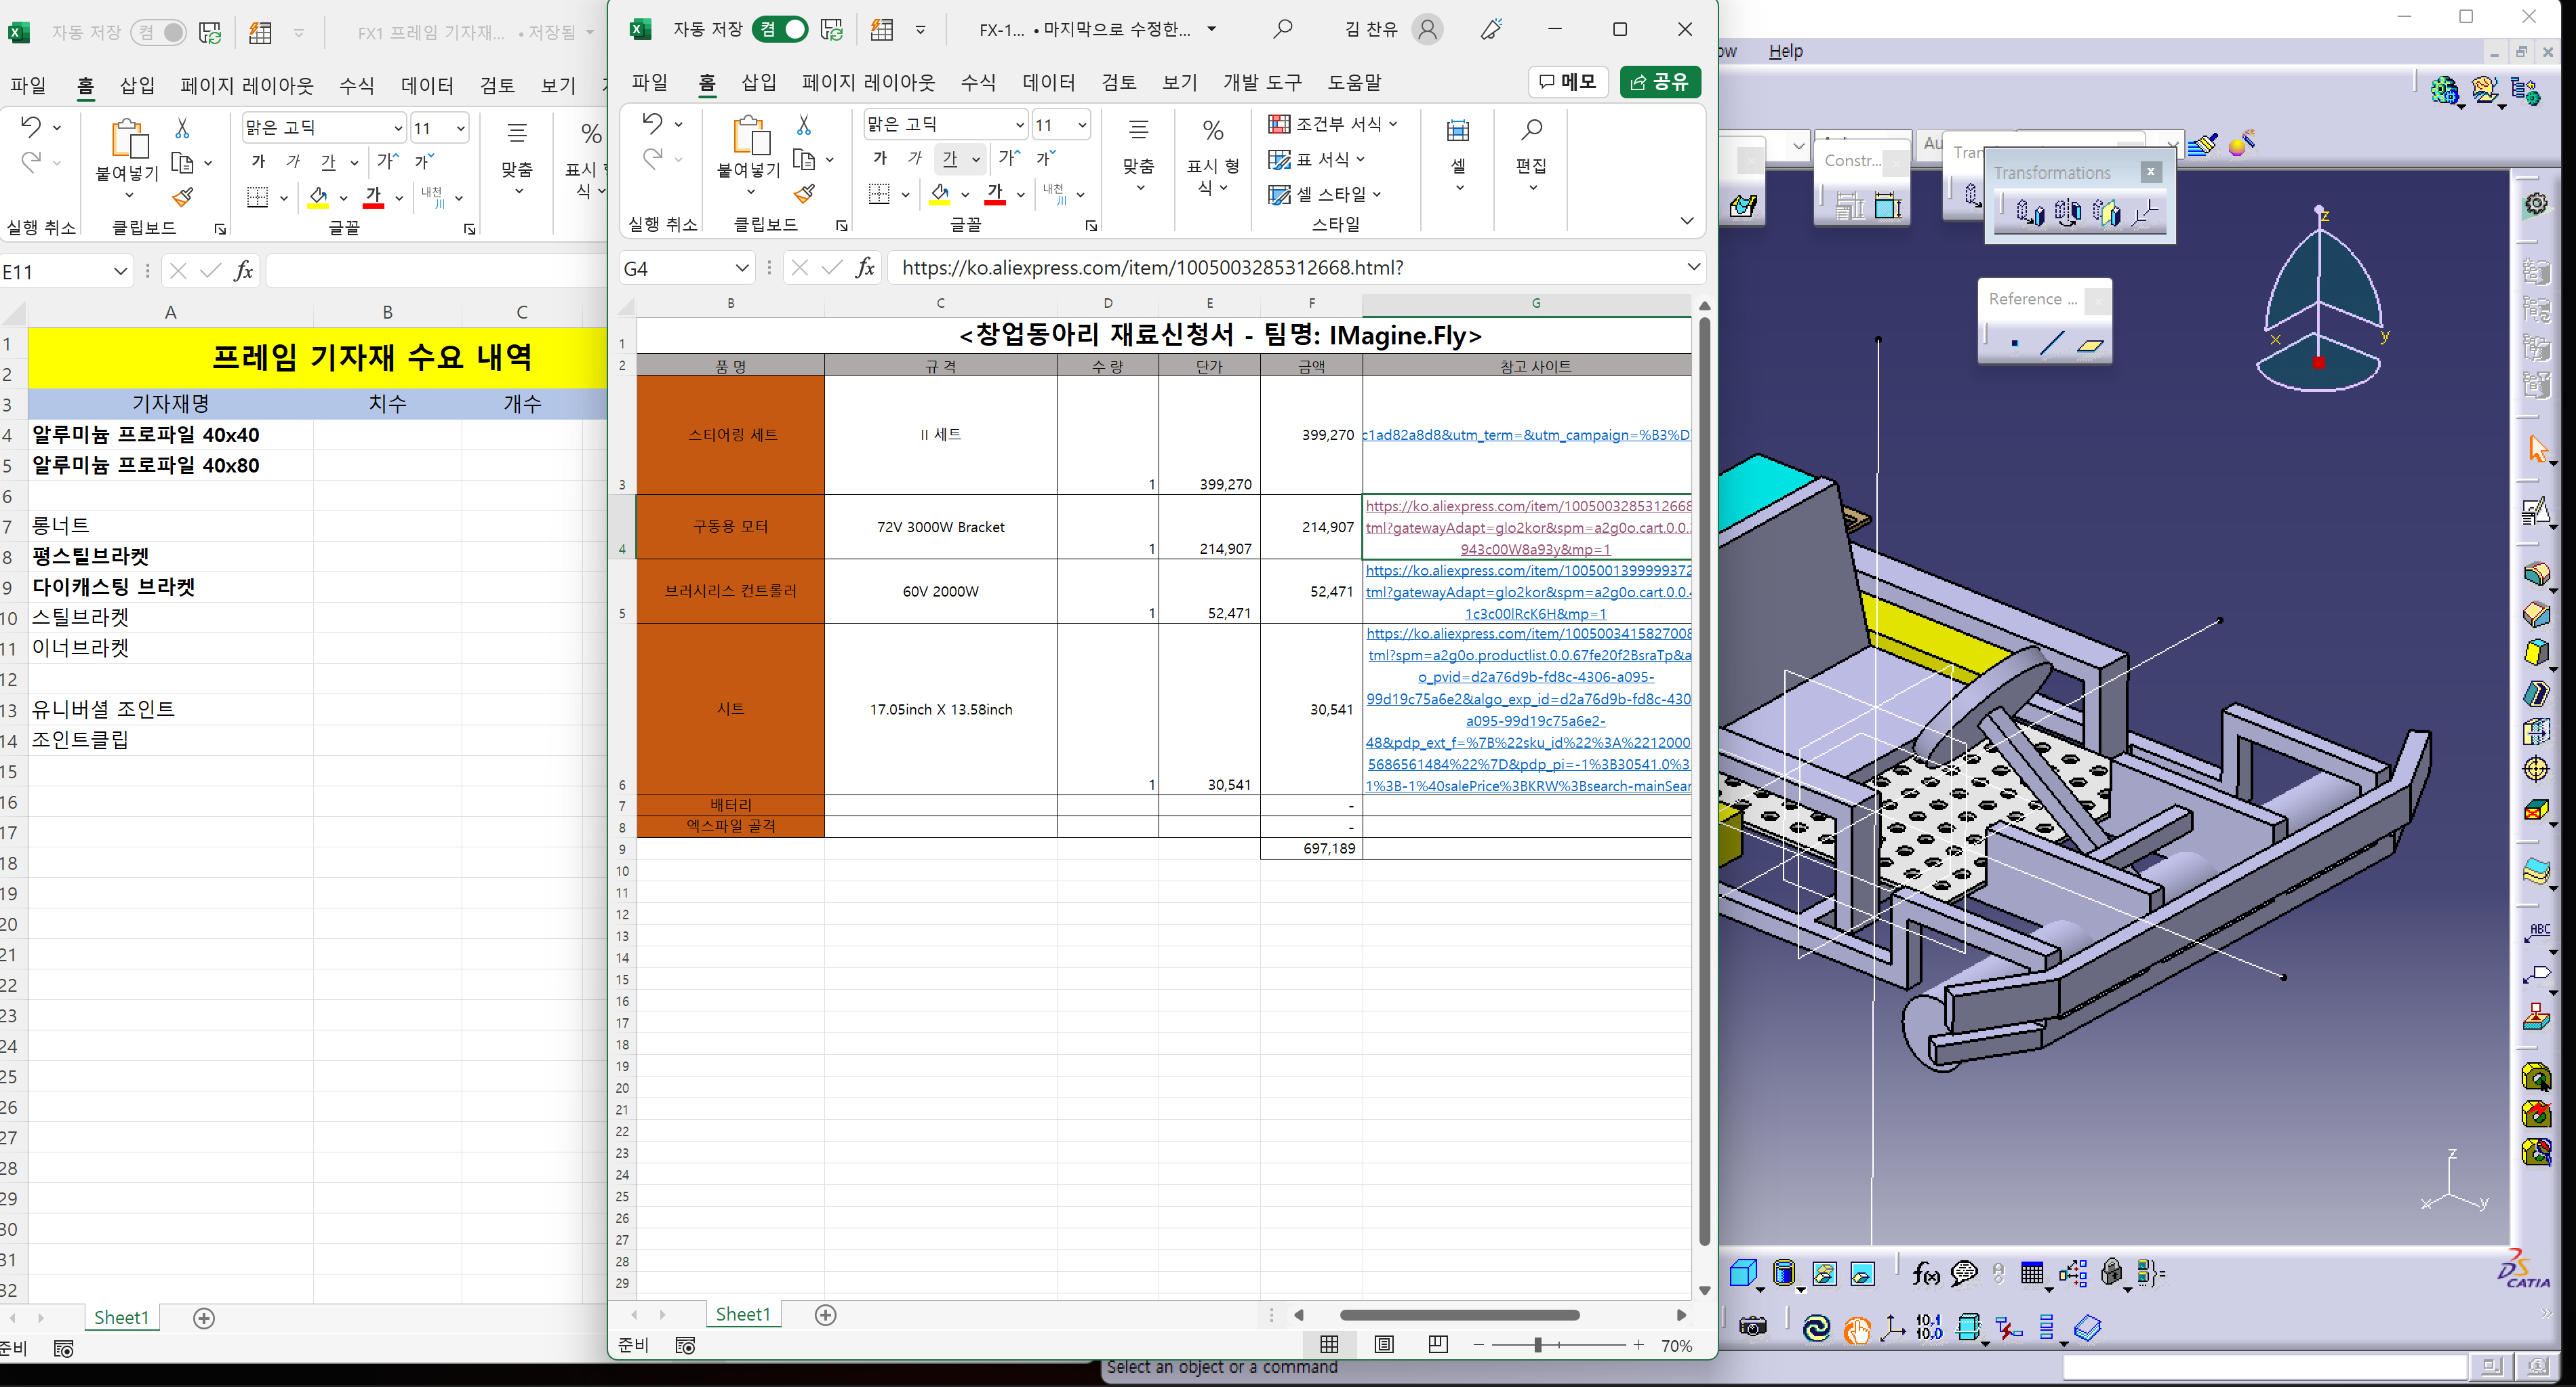This screenshot has height=1387, width=2576.
Task: Click Insert Function fx in front Excel
Action: click(865, 268)
